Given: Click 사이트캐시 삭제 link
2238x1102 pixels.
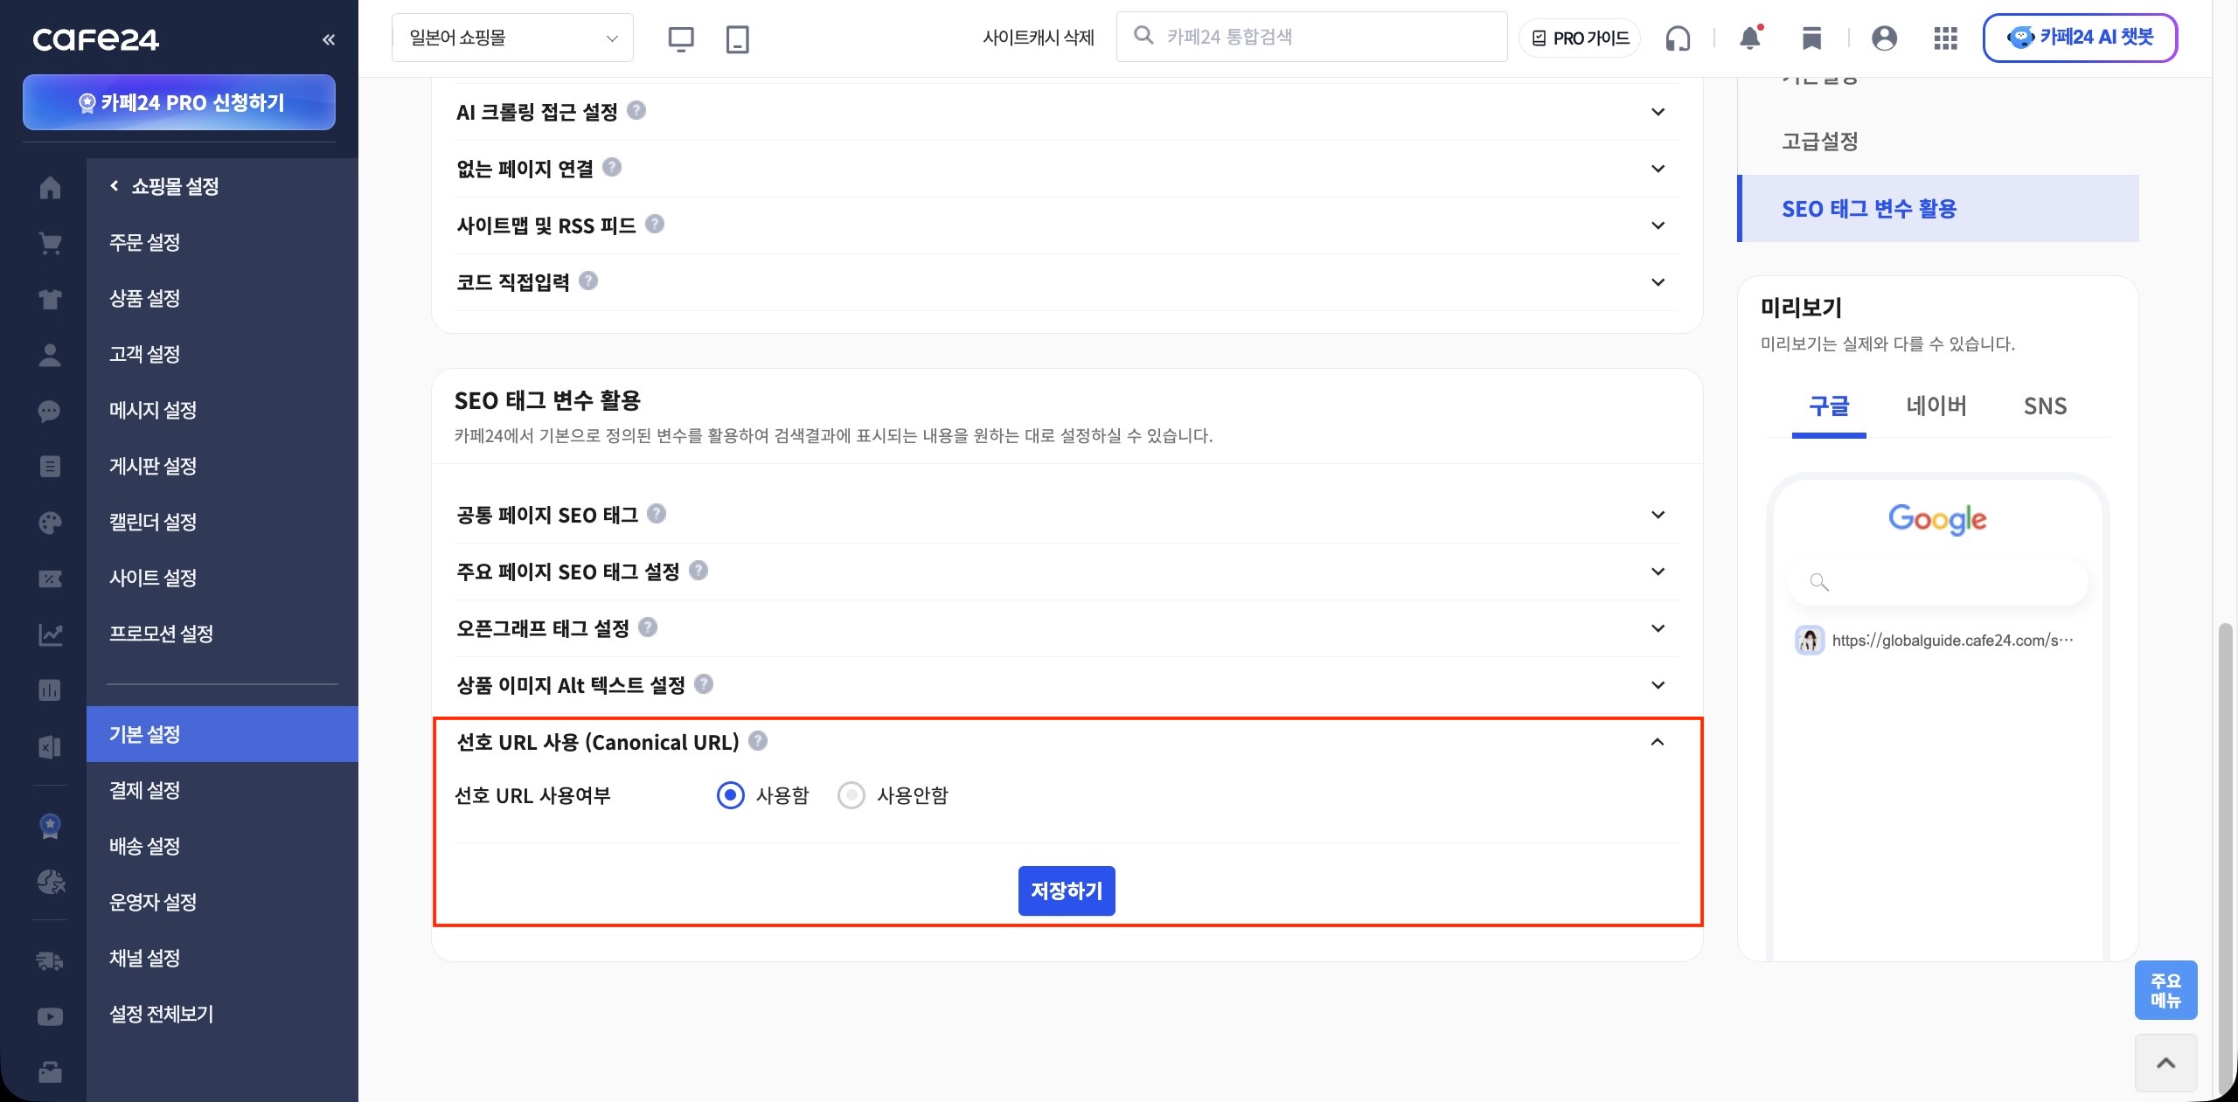Looking at the screenshot, I should click(x=1039, y=38).
